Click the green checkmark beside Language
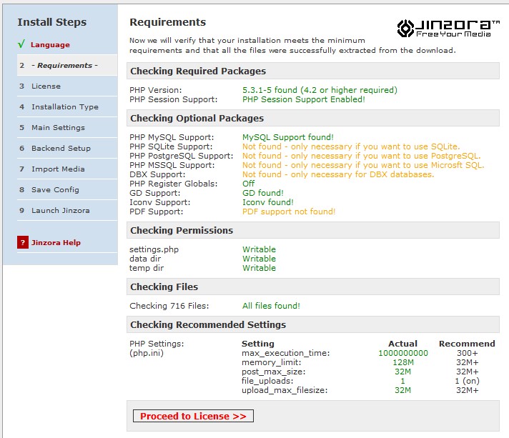This screenshot has width=509, height=438. (x=21, y=44)
